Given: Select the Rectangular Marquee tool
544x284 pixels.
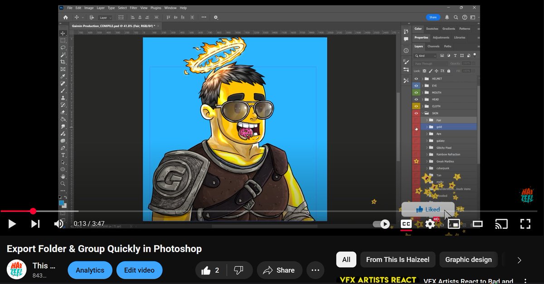Looking at the screenshot, I should tap(63, 41).
